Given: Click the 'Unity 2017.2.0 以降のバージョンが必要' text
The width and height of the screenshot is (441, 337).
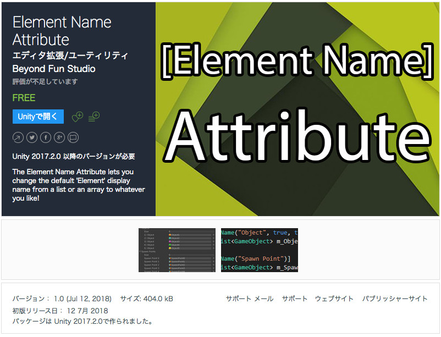Looking at the screenshot, I should point(74,156).
